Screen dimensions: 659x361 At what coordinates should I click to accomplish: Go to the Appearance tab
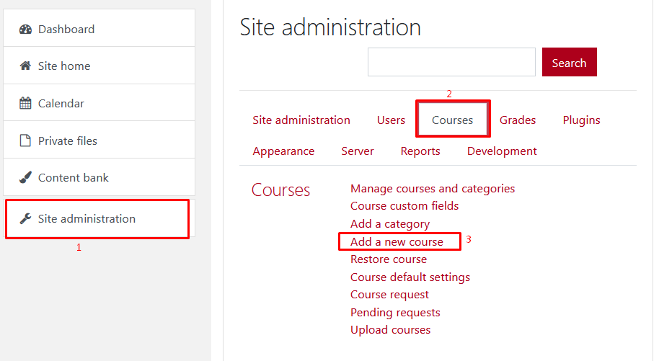click(283, 151)
